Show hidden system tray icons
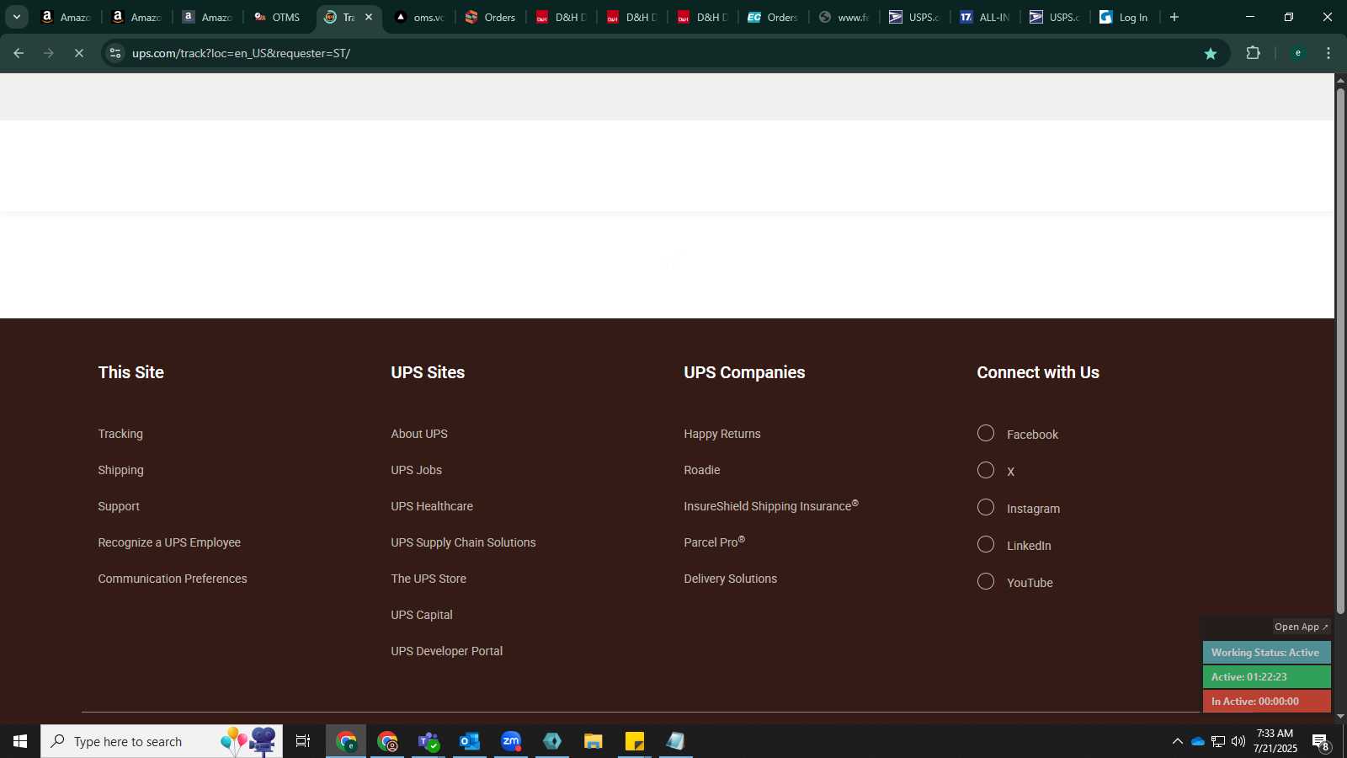Screen dimensions: 1347x758 point(1177,741)
